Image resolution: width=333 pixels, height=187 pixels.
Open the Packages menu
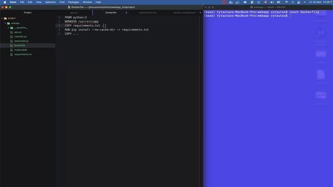coord(73,2)
